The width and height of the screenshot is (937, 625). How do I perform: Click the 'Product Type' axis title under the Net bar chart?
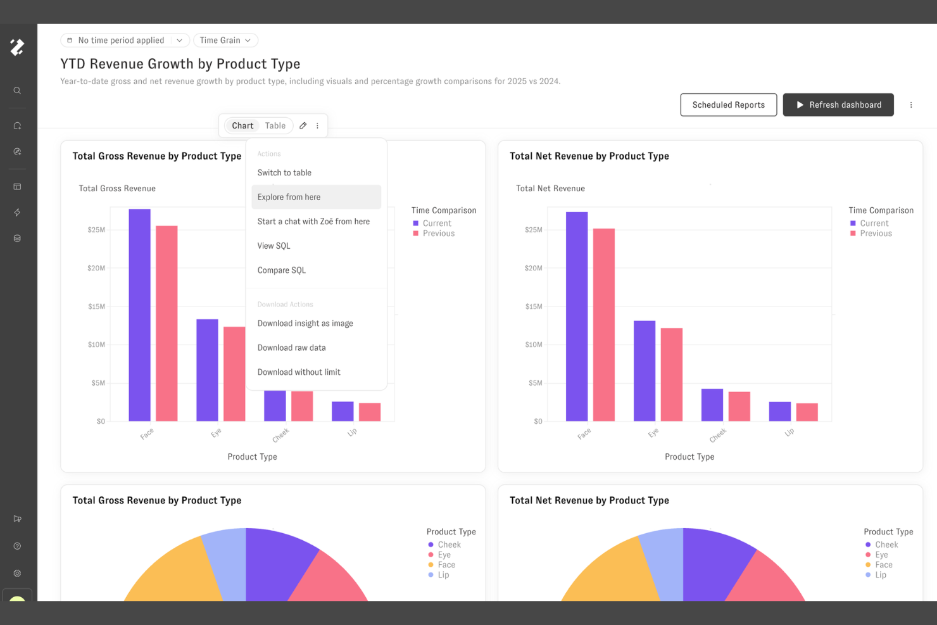(689, 457)
